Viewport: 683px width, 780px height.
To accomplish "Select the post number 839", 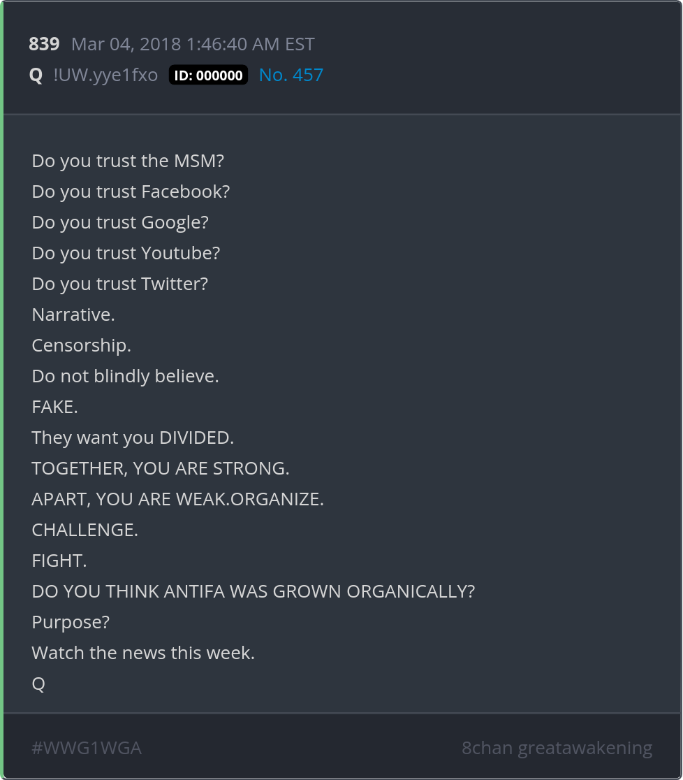I will [x=44, y=44].
